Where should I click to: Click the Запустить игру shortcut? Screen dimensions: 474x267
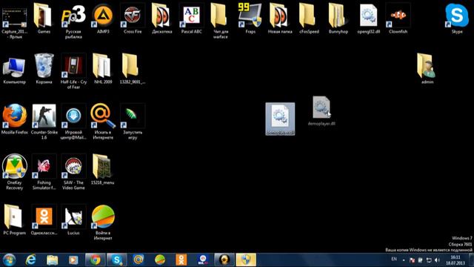(x=133, y=122)
